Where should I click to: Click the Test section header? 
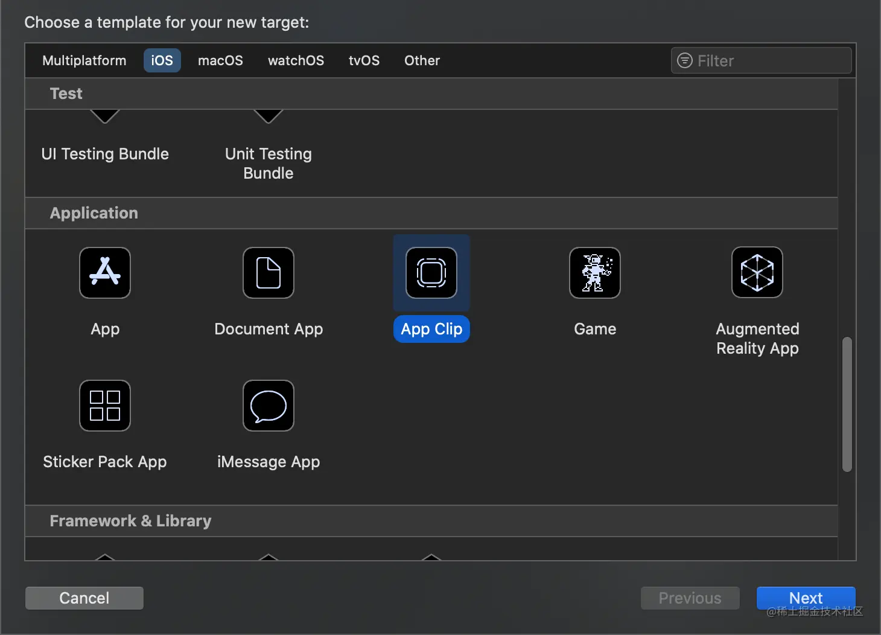point(431,94)
